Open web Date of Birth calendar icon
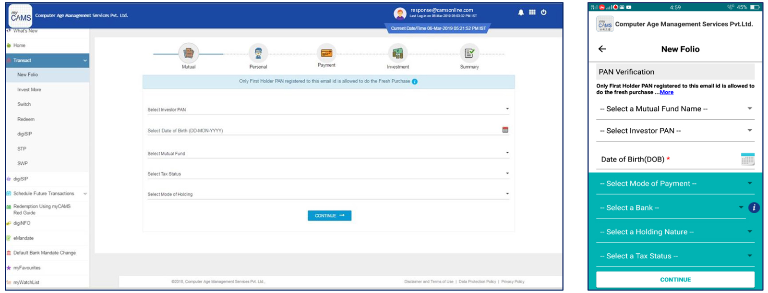 coord(505,130)
